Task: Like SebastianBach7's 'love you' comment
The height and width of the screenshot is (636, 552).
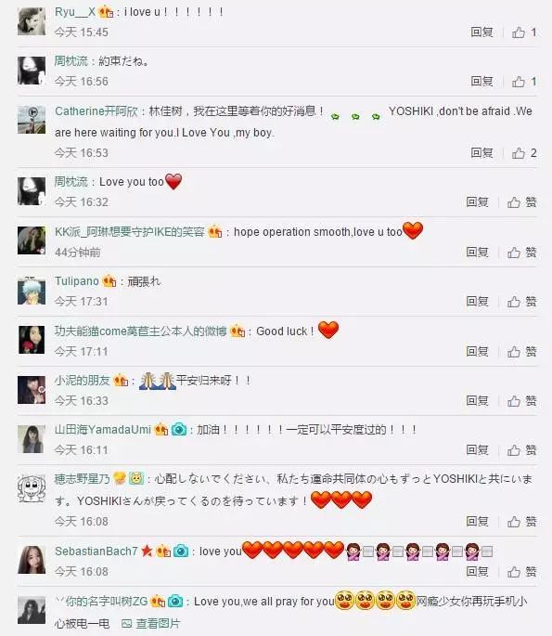Action: point(522,572)
